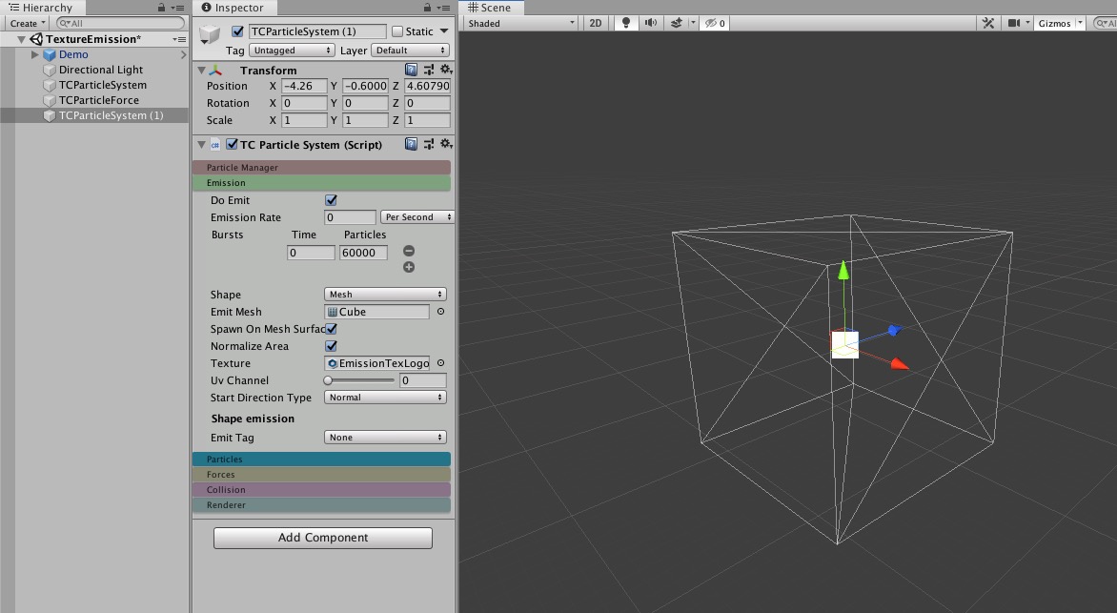Toggle Normalize Area checkbox
Image resolution: width=1117 pixels, height=613 pixels.
[331, 346]
